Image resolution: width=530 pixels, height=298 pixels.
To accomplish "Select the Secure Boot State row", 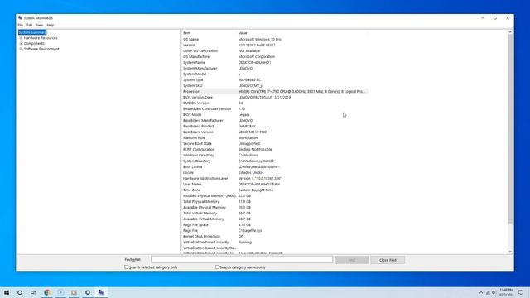I will coord(274,143).
